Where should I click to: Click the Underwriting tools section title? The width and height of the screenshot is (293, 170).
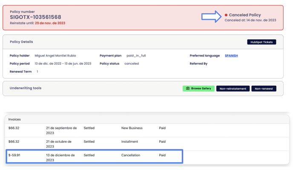pos(26,88)
